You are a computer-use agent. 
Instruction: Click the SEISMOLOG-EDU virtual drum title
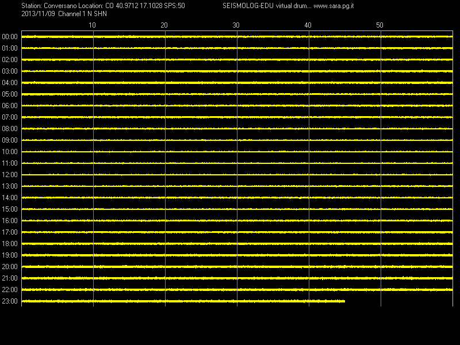point(267,6)
